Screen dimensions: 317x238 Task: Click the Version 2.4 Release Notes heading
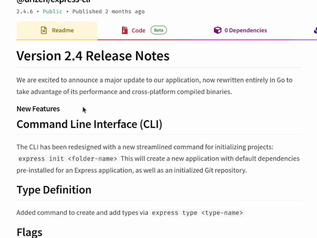pos(93,56)
